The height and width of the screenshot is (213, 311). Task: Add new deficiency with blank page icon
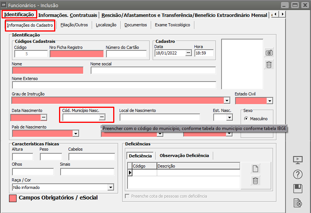[x=255, y=169]
